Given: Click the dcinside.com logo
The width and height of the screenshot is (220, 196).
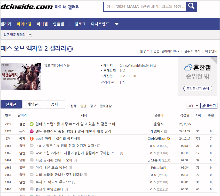Looking at the screenshot, I should click(x=27, y=7).
